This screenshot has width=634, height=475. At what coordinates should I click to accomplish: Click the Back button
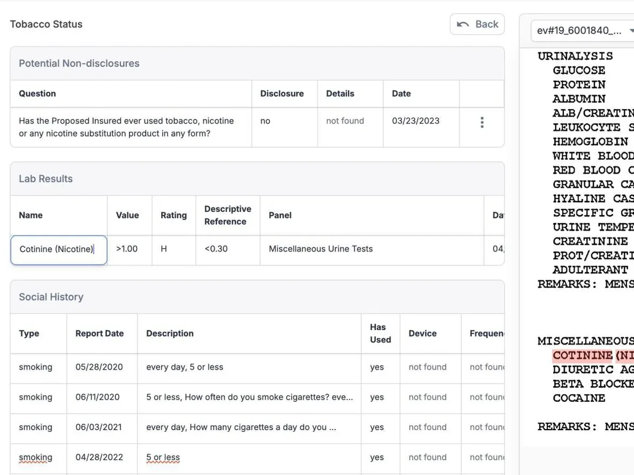click(478, 24)
